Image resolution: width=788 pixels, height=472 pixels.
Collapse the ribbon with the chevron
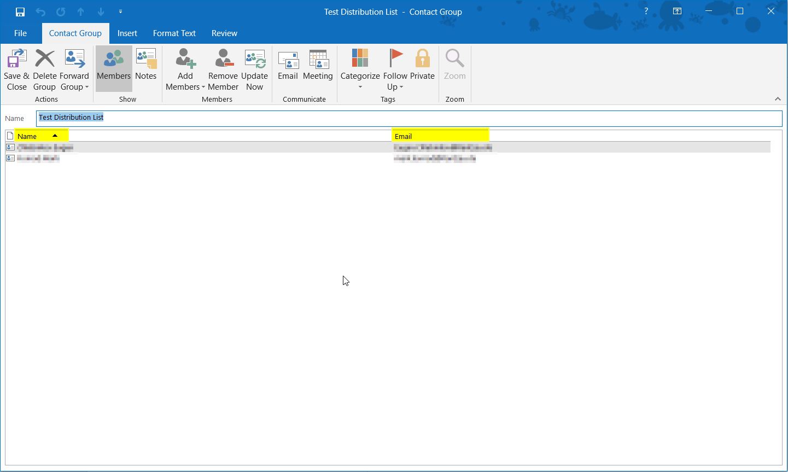778,99
